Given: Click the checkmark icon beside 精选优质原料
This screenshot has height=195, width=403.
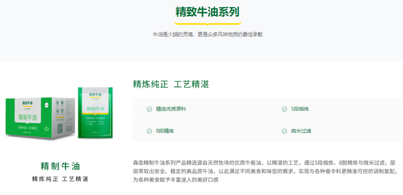Looking at the screenshot, I should (x=149, y=109).
